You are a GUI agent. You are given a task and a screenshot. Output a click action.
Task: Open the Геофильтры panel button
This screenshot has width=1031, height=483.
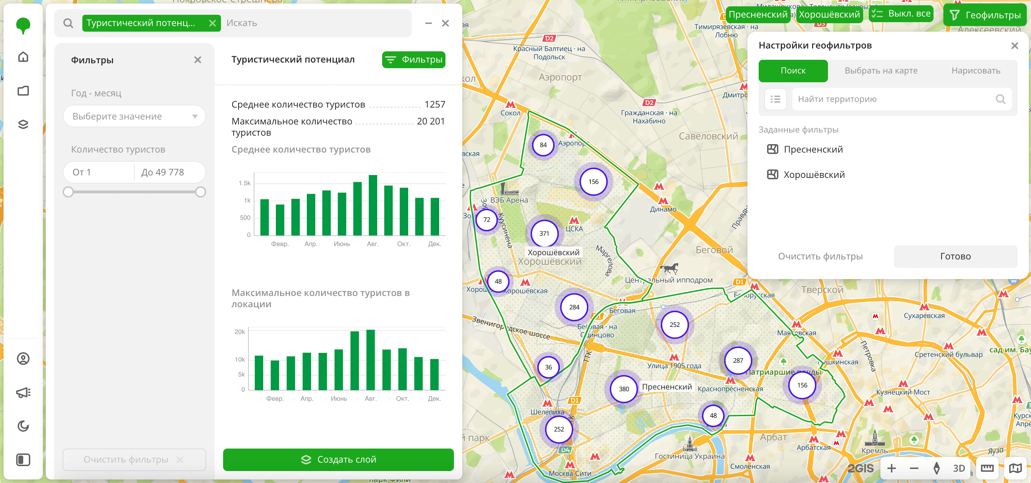(x=986, y=15)
